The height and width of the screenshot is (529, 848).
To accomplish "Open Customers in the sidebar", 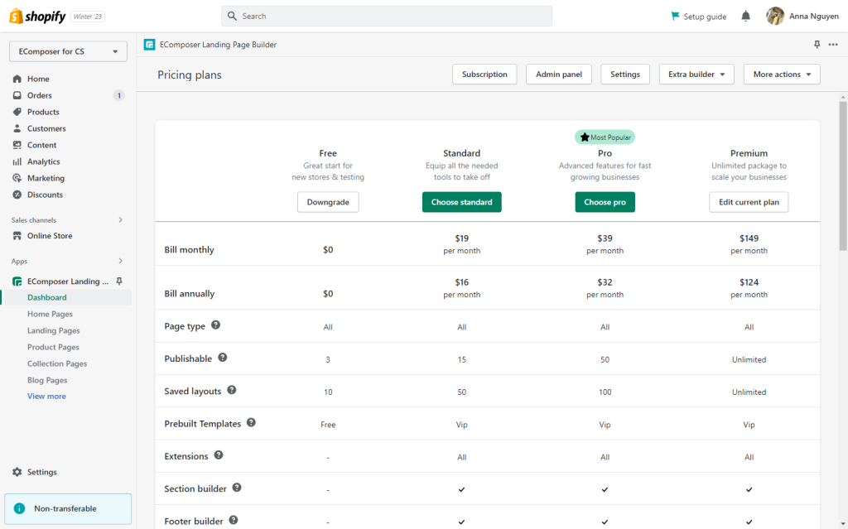I will pyautogui.click(x=46, y=129).
